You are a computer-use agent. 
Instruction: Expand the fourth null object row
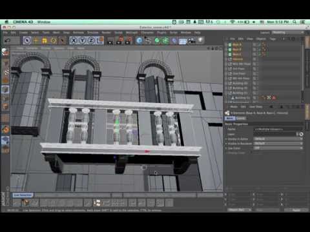pyautogui.click(x=227, y=59)
